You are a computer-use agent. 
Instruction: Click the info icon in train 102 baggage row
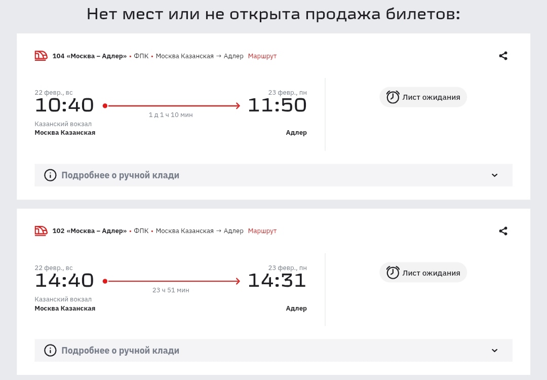point(50,350)
